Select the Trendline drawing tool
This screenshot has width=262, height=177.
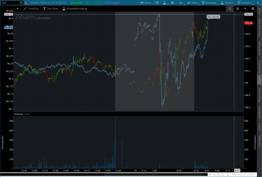pyautogui.click(x=31, y=9)
